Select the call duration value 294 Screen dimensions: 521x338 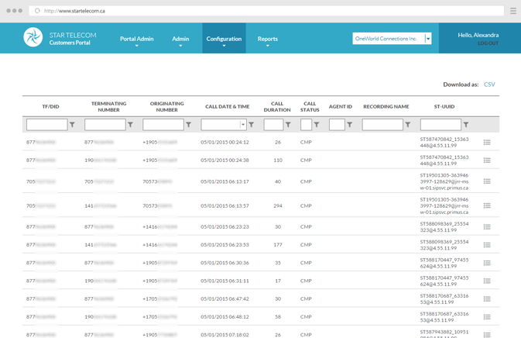coord(278,206)
